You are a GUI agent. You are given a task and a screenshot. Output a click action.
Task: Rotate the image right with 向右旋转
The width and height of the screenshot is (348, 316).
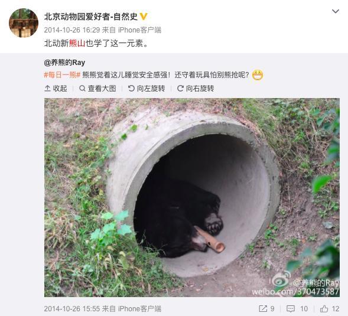point(196,89)
